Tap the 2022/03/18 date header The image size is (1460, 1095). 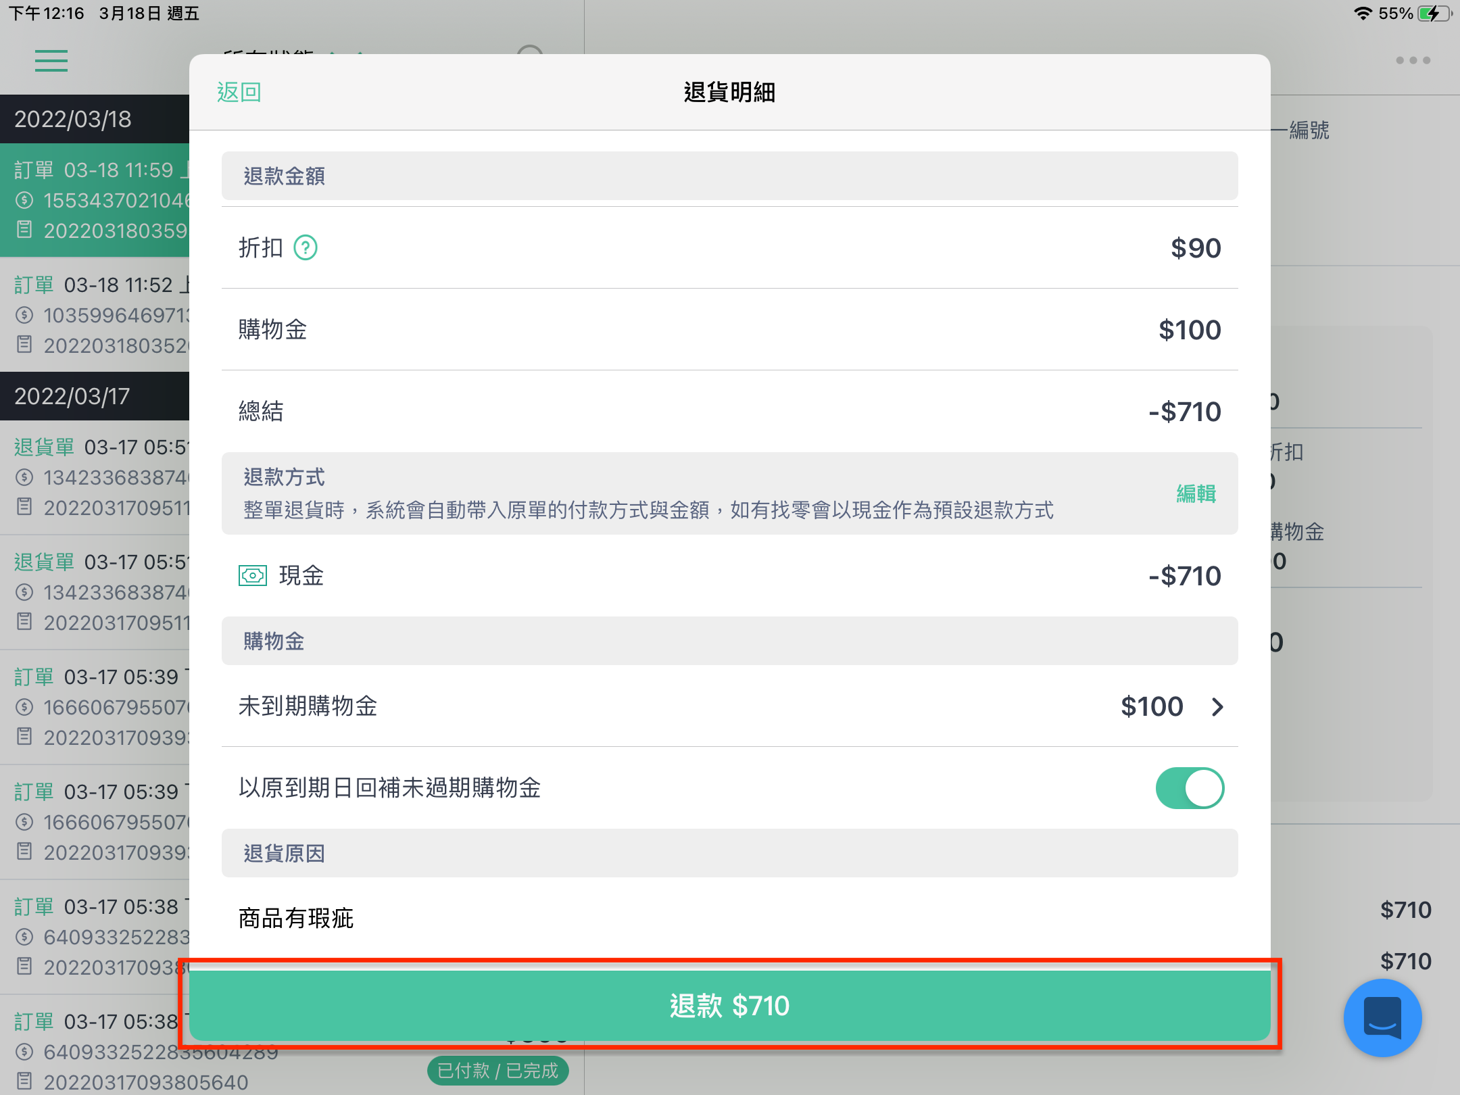[x=95, y=119]
